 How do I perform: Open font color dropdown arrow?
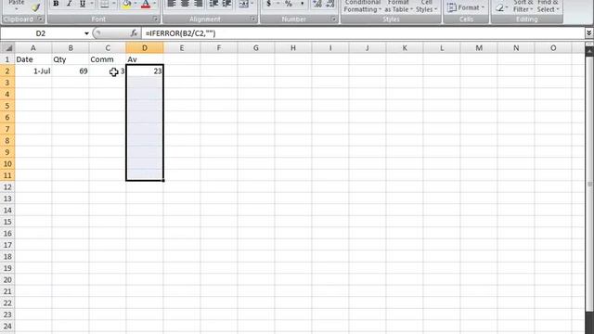click(x=155, y=4)
